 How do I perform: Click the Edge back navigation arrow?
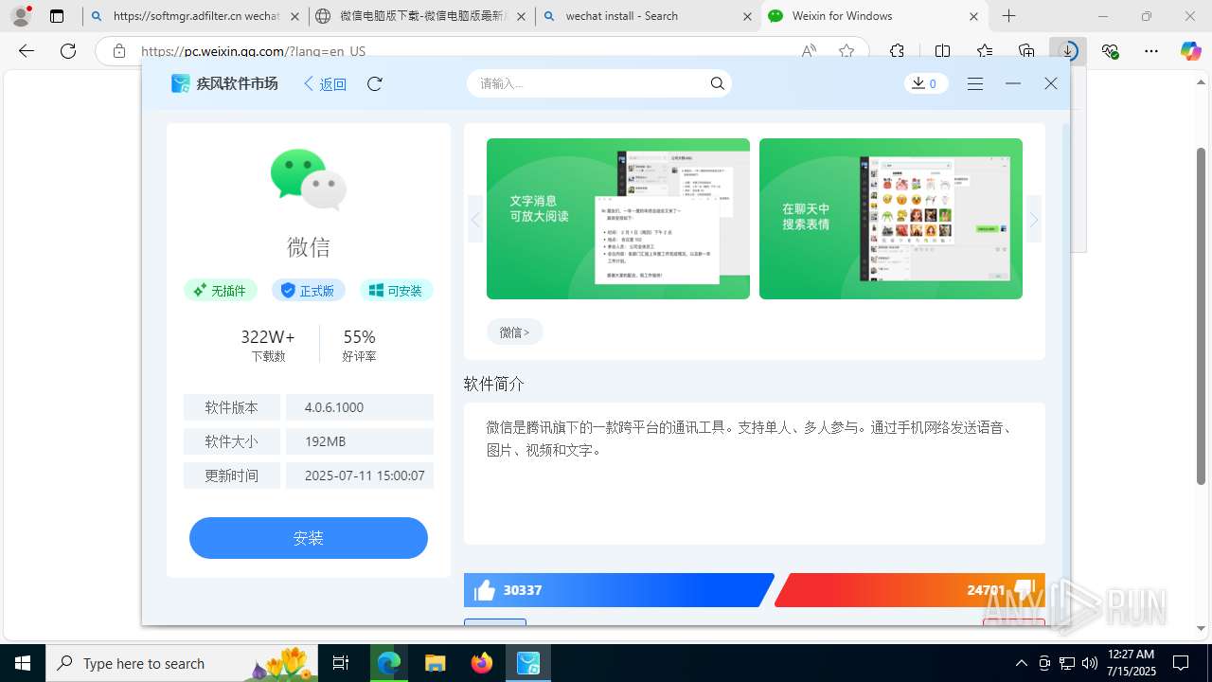pos(27,51)
